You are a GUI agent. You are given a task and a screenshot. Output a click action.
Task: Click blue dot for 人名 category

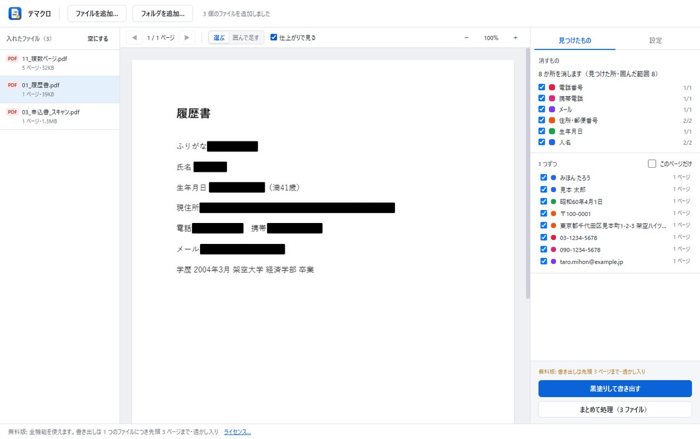pyautogui.click(x=552, y=143)
